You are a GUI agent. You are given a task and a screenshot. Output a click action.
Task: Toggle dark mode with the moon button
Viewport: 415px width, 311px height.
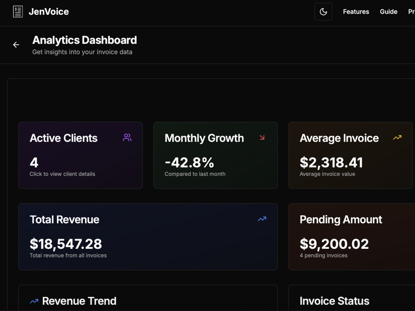click(323, 12)
